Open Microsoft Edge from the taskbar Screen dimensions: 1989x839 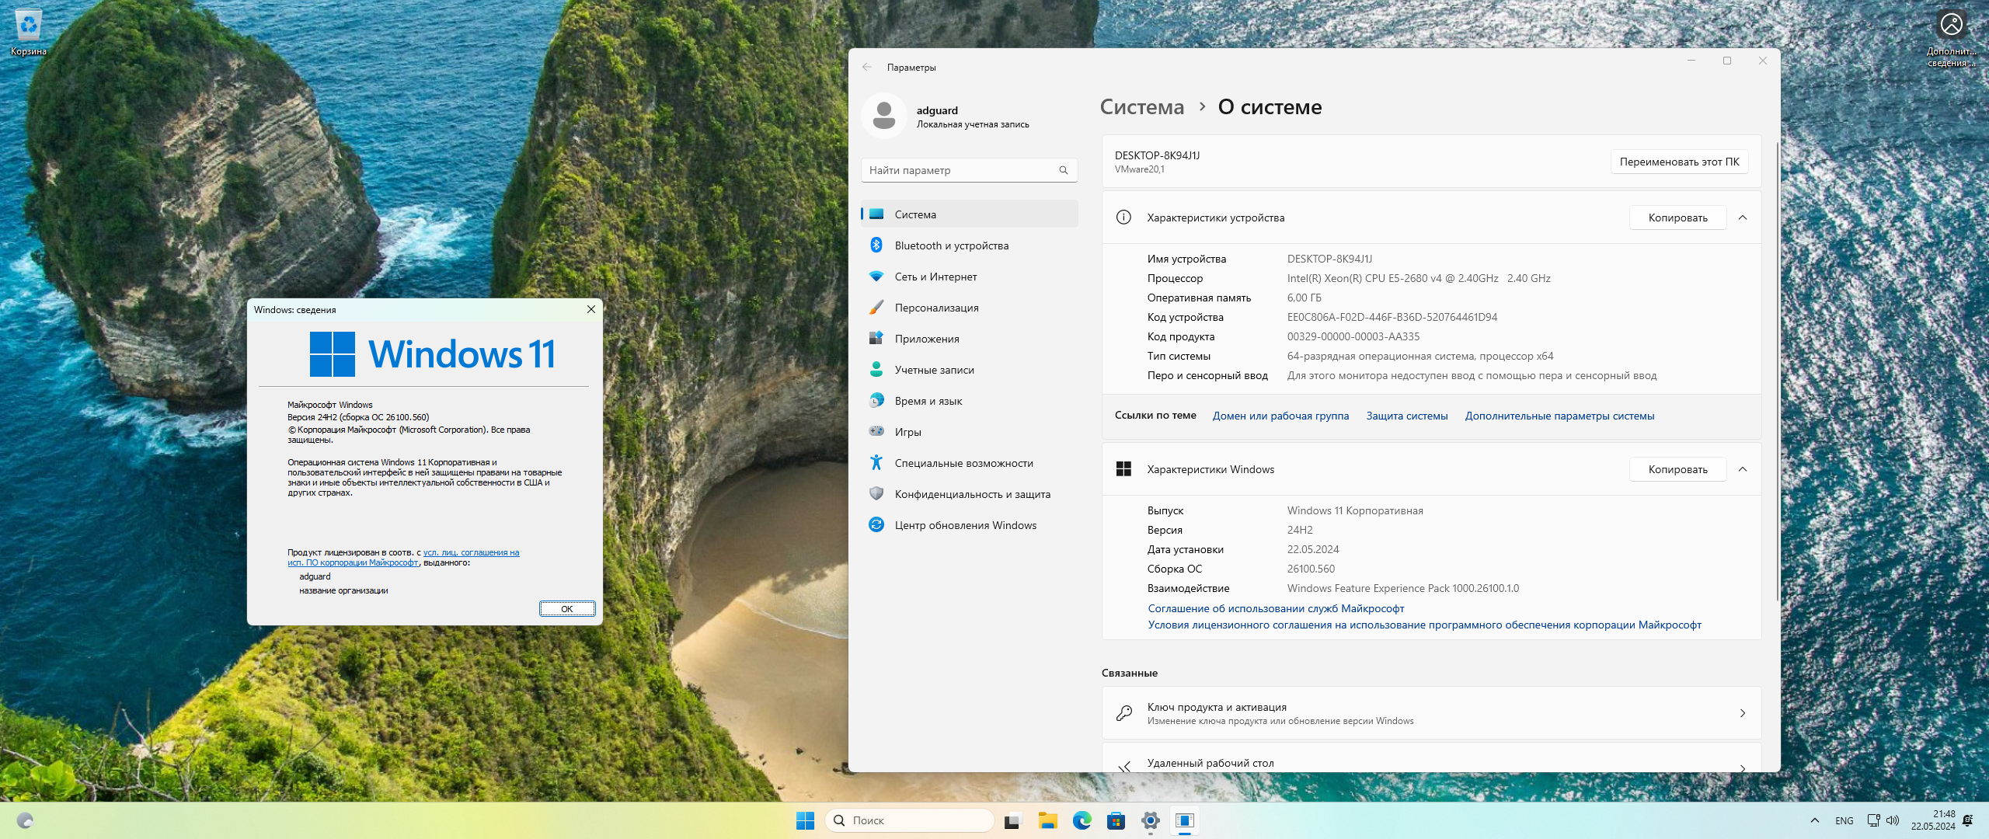coord(1082,820)
